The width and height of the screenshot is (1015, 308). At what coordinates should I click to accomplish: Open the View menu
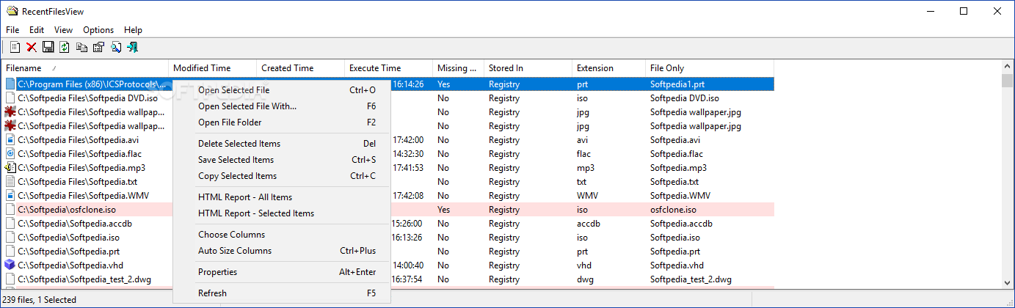click(63, 30)
